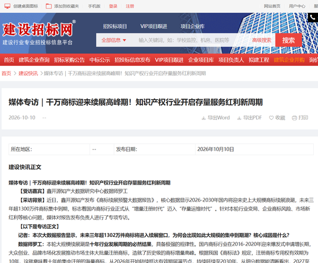
Task: Click the 用户中心 link
Action: click(x=297, y=6)
